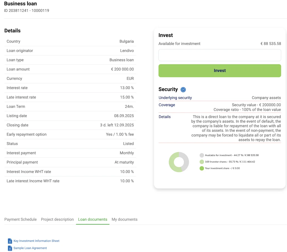Image resolution: width=287 pixels, height=252 pixels.
Task: Click dark green legend dot for Your investment share
Action: point(202,168)
